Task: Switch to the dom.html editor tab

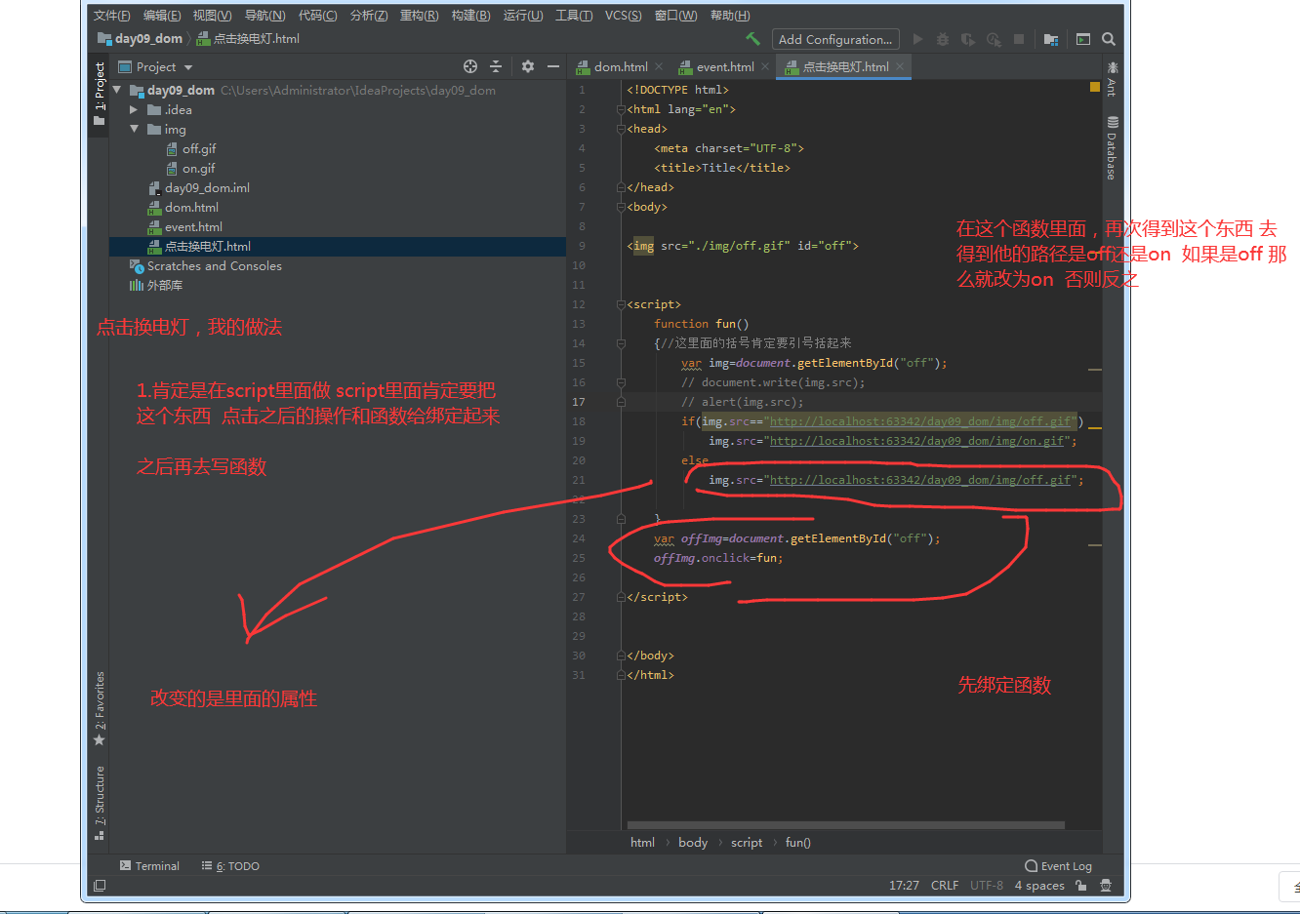Action: [x=621, y=66]
